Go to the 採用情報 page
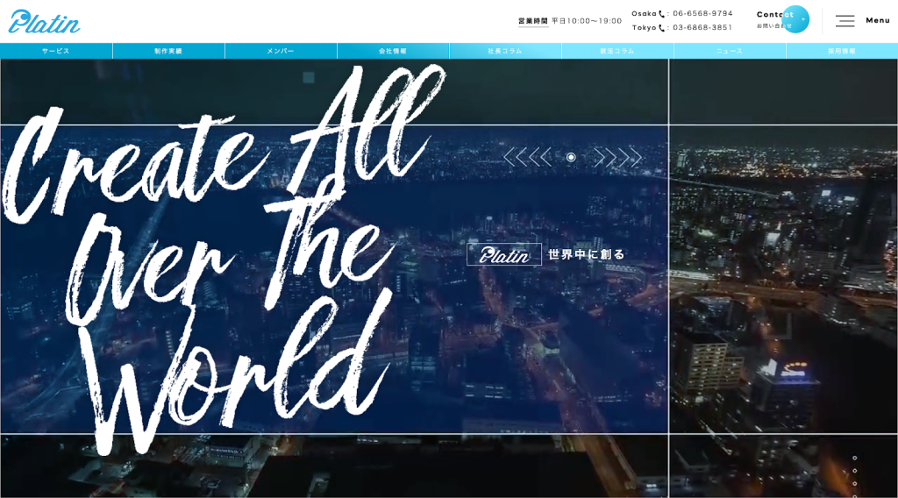Image resolution: width=898 pixels, height=498 pixels. coord(842,51)
